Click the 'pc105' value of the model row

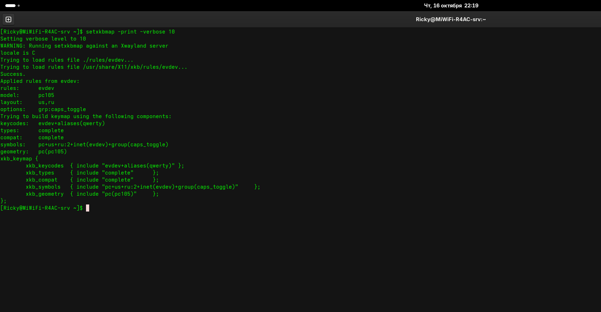click(46, 95)
